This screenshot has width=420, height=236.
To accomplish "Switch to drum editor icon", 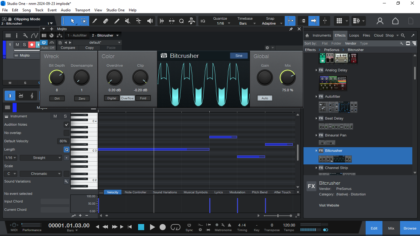I will (21, 96).
